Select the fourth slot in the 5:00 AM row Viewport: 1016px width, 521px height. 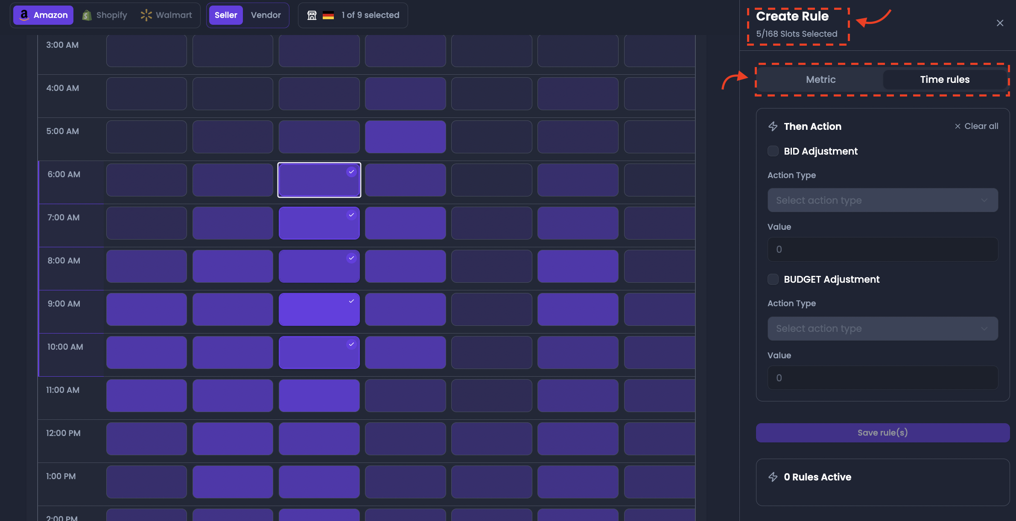pos(406,137)
